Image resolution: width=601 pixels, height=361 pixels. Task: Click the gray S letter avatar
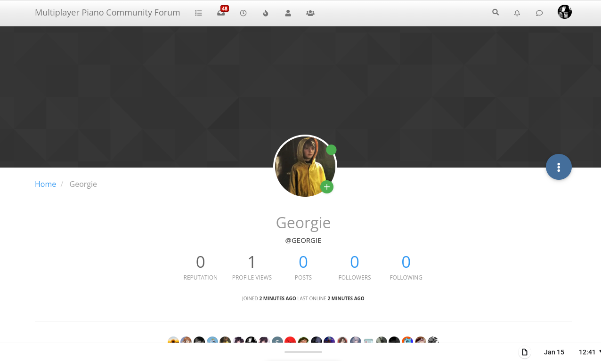coord(277,340)
